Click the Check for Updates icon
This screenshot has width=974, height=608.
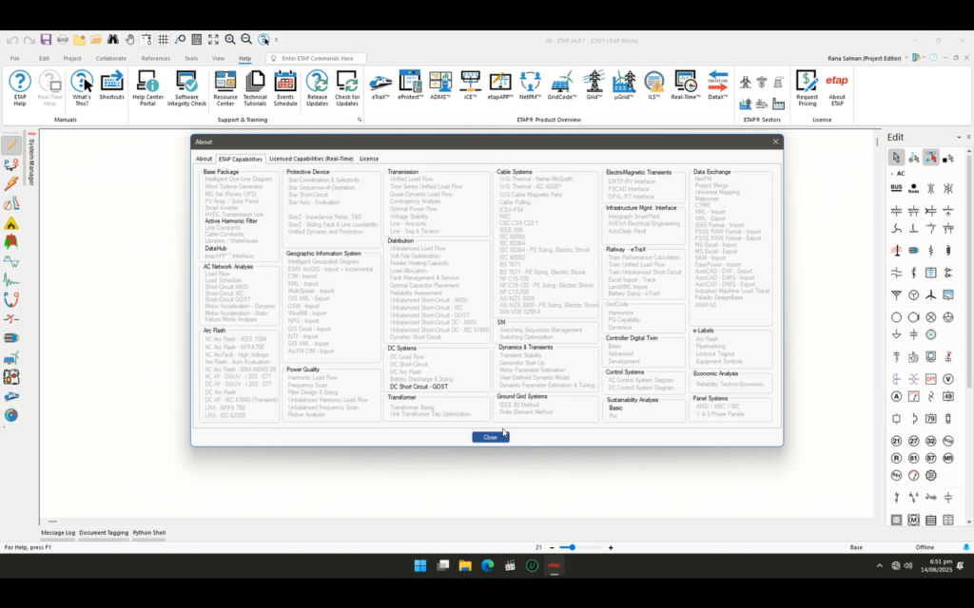347,86
